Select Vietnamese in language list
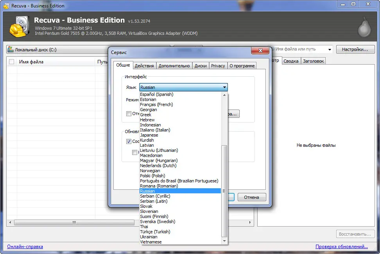380x254 pixels. pyautogui.click(x=180, y=242)
